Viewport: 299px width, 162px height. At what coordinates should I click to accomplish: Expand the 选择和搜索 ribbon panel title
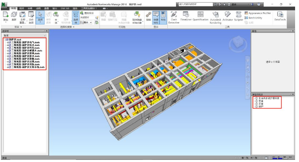[x=67, y=27]
